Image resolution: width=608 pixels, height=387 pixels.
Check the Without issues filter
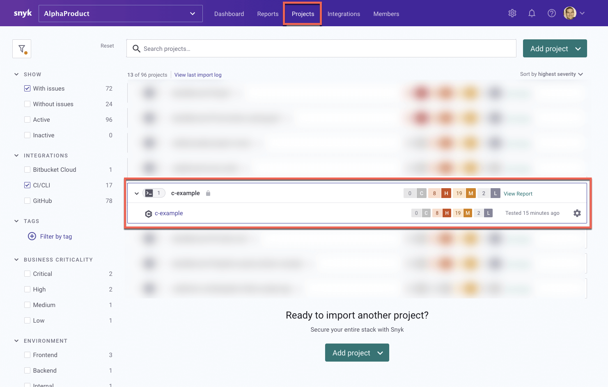(x=28, y=104)
